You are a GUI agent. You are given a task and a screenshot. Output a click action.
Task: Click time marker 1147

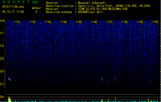coord(109,22)
